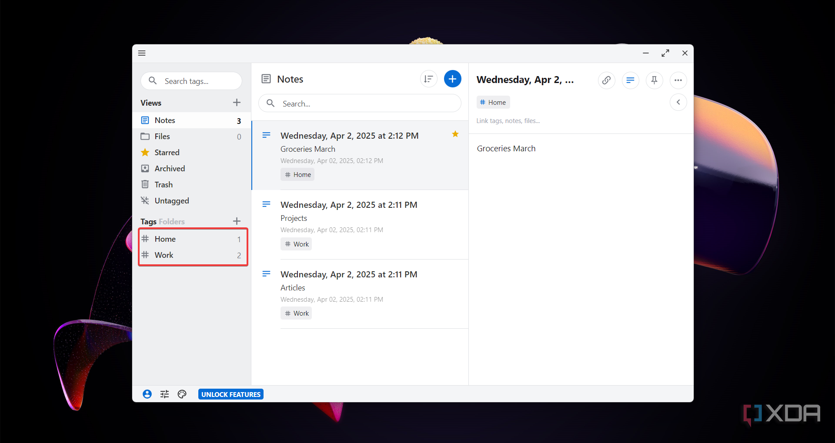
Task: Click Work tag chip on Projects note
Action: pos(296,244)
